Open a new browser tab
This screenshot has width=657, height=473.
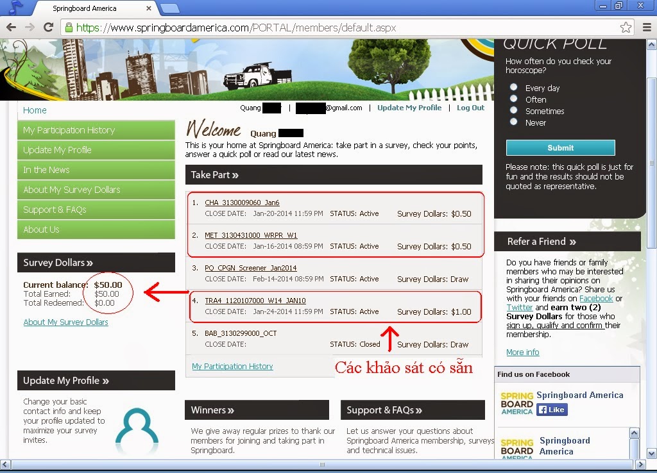(x=169, y=8)
